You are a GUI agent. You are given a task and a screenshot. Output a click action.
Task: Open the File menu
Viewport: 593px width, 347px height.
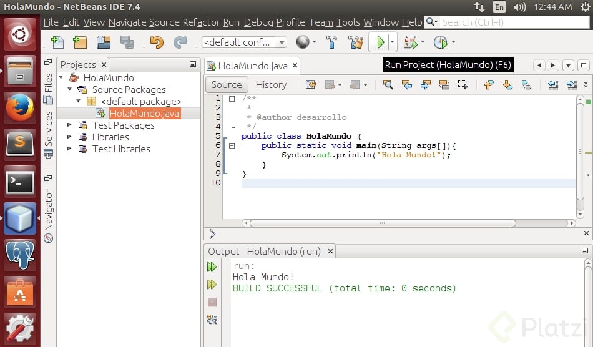coord(51,22)
